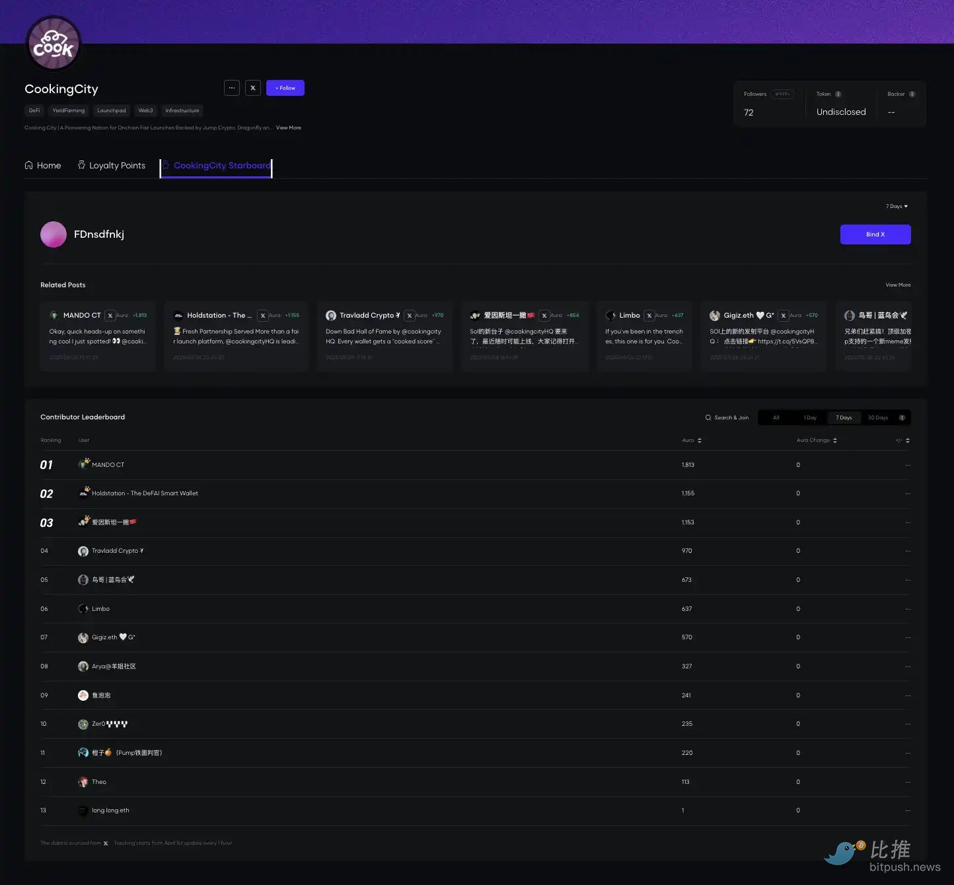Select the All leaderboard time filter
Image resolution: width=954 pixels, height=885 pixels.
pos(776,417)
